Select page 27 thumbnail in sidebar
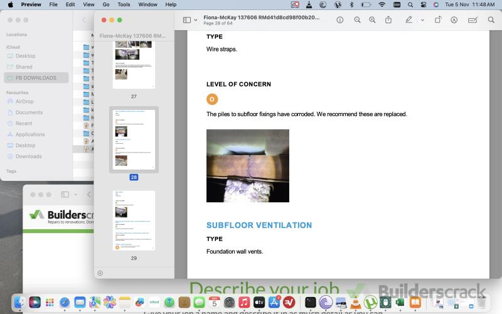502x314 pixels. pyautogui.click(x=134, y=65)
